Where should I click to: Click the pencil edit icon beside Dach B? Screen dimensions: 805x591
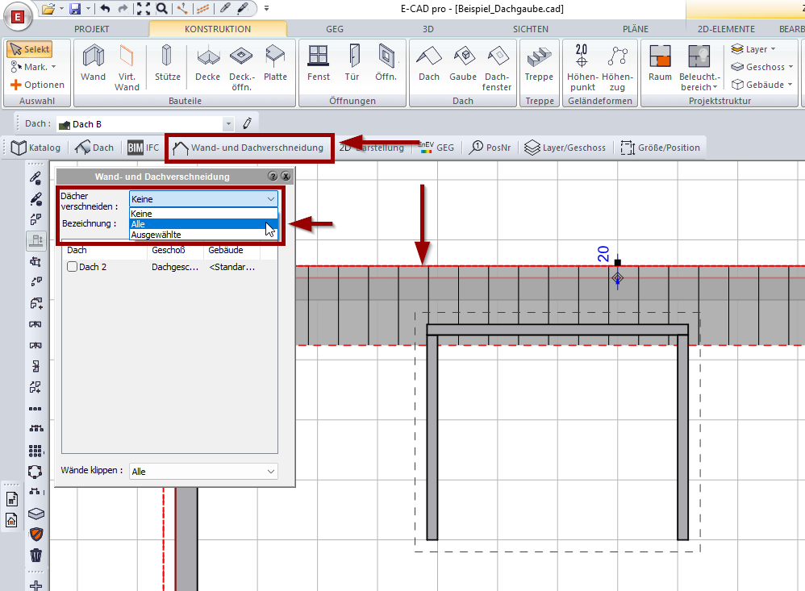pyautogui.click(x=248, y=124)
